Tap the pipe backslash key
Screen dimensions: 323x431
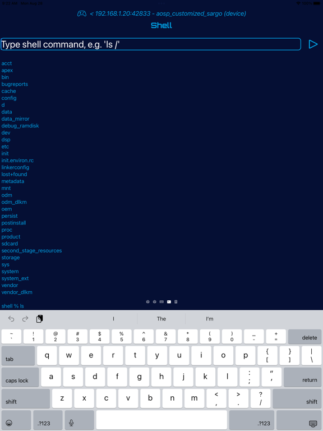[311, 356]
